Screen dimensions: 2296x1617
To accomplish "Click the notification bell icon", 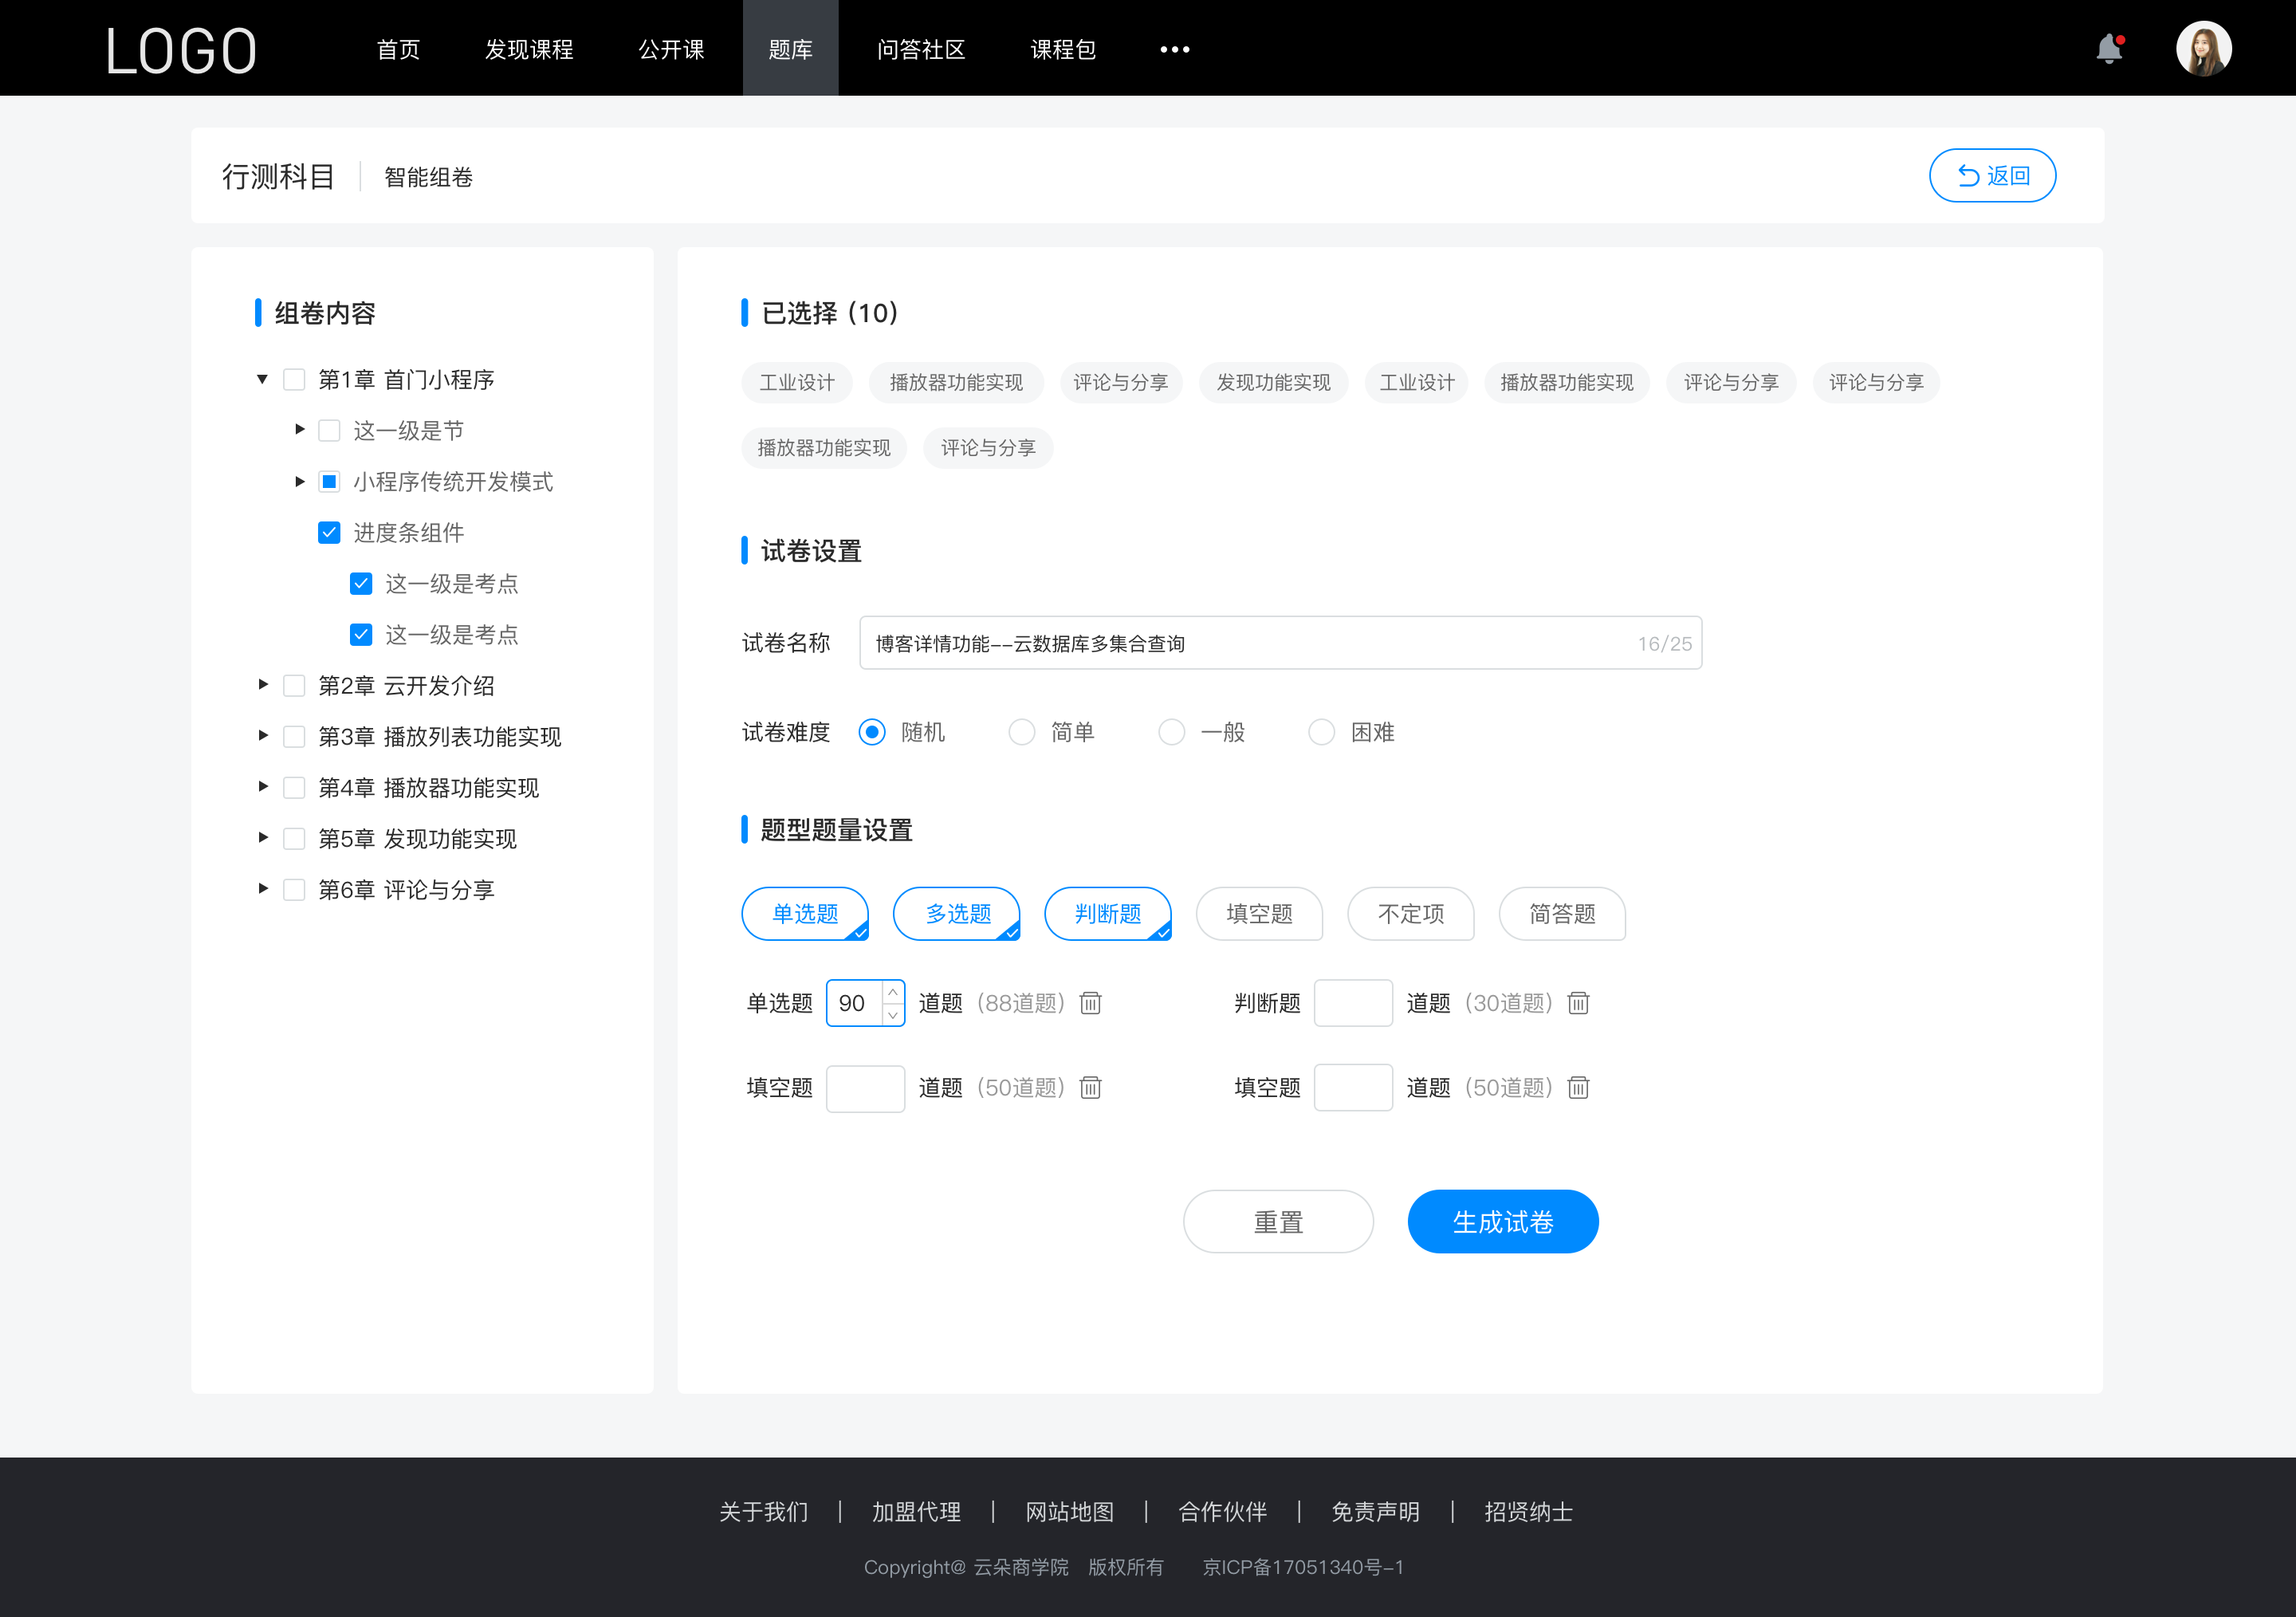I will click(x=2109, y=47).
